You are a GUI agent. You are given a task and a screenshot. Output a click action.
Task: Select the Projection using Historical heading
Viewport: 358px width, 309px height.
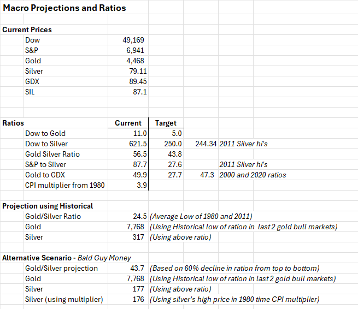pyautogui.click(x=48, y=206)
